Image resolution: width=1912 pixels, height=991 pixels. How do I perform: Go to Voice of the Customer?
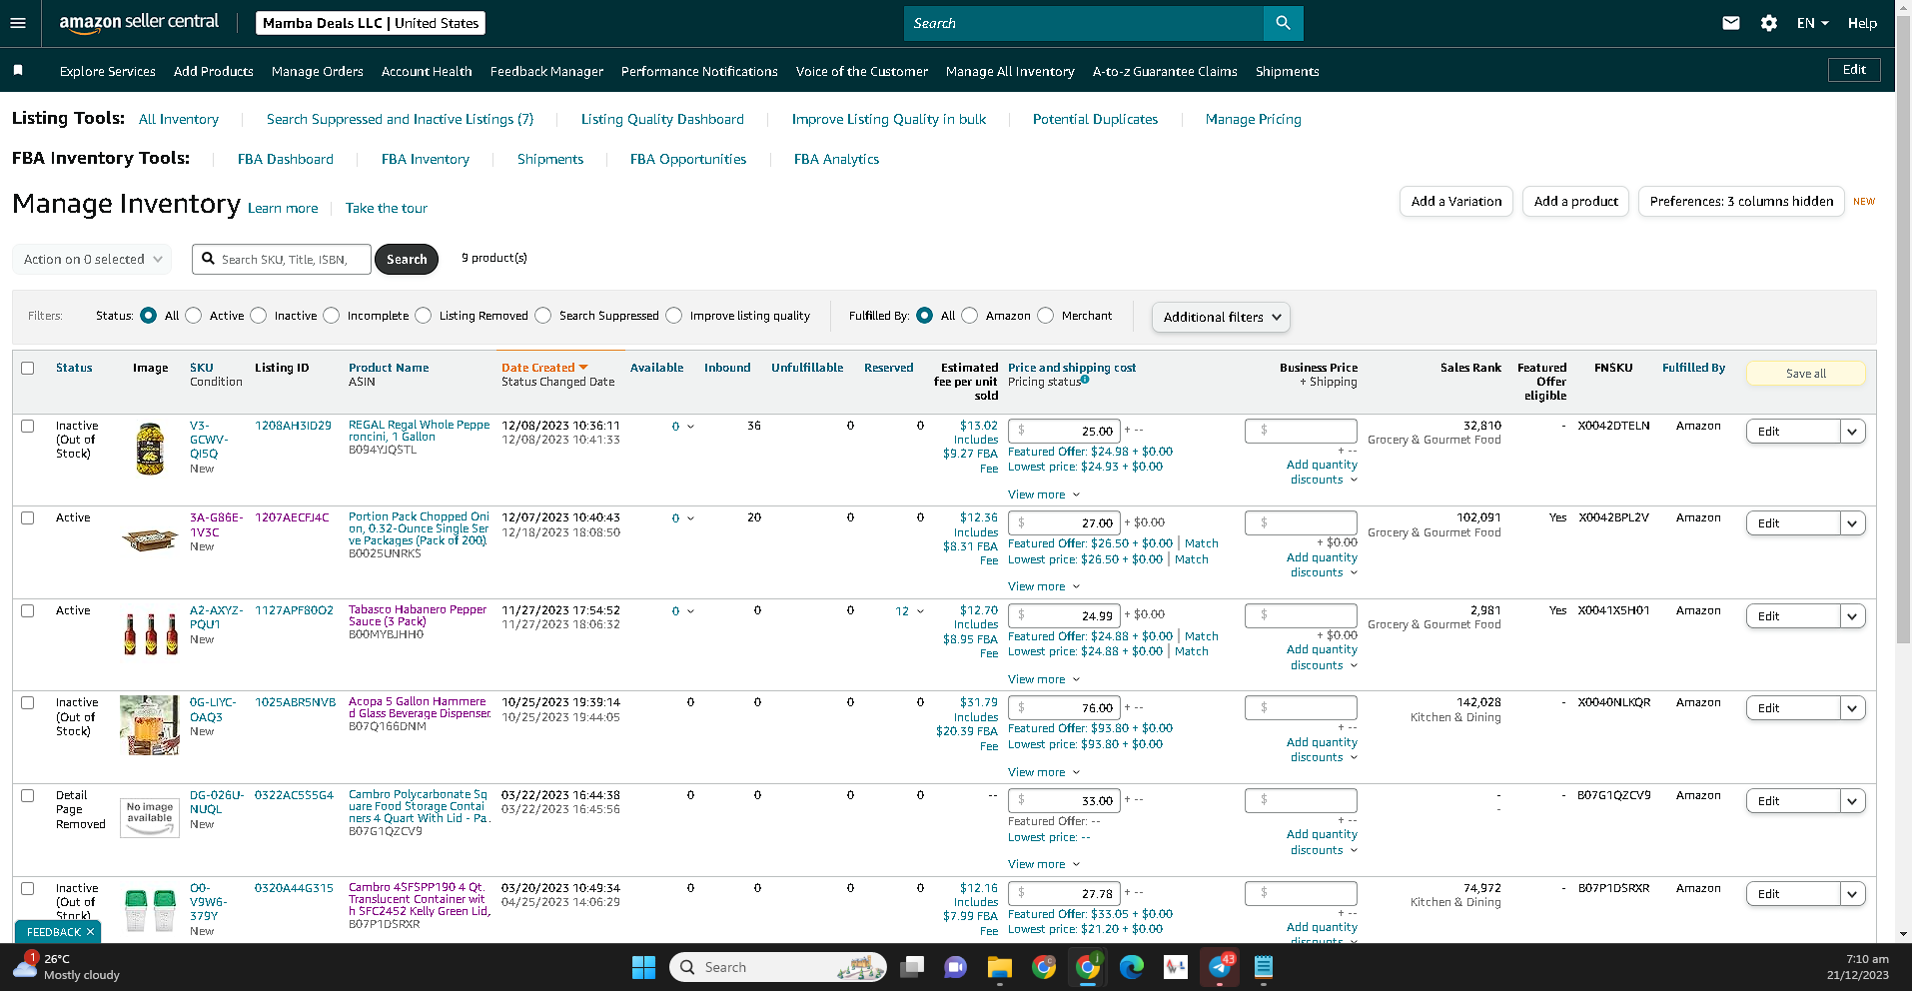tap(862, 71)
